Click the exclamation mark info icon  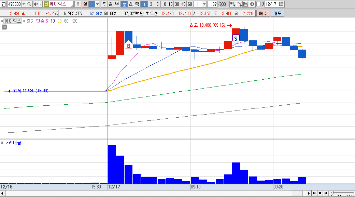pyautogui.click(x=78, y=4)
